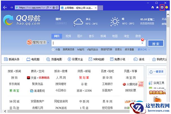
Task: Click the smiley feedback icon
Action: pos(167,7)
